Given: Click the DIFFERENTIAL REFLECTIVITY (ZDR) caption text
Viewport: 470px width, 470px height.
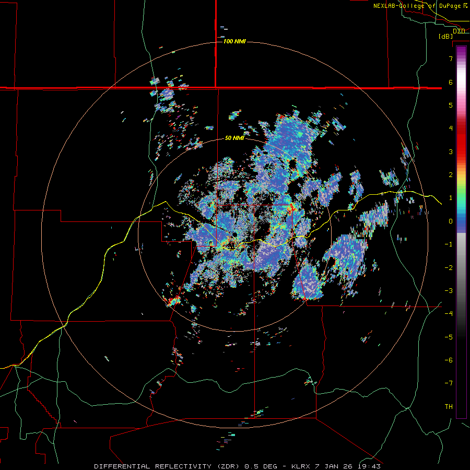Looking at the screenshot, I should (168, 466).
